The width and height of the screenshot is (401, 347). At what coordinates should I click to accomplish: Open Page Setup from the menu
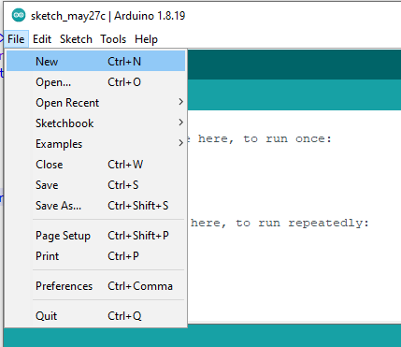96,236
